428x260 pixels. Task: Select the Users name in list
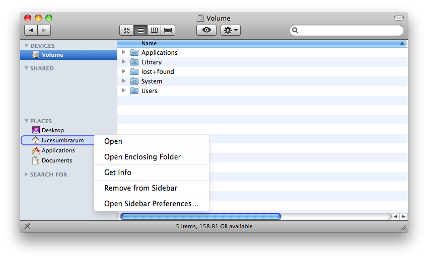tap(150, 91)
